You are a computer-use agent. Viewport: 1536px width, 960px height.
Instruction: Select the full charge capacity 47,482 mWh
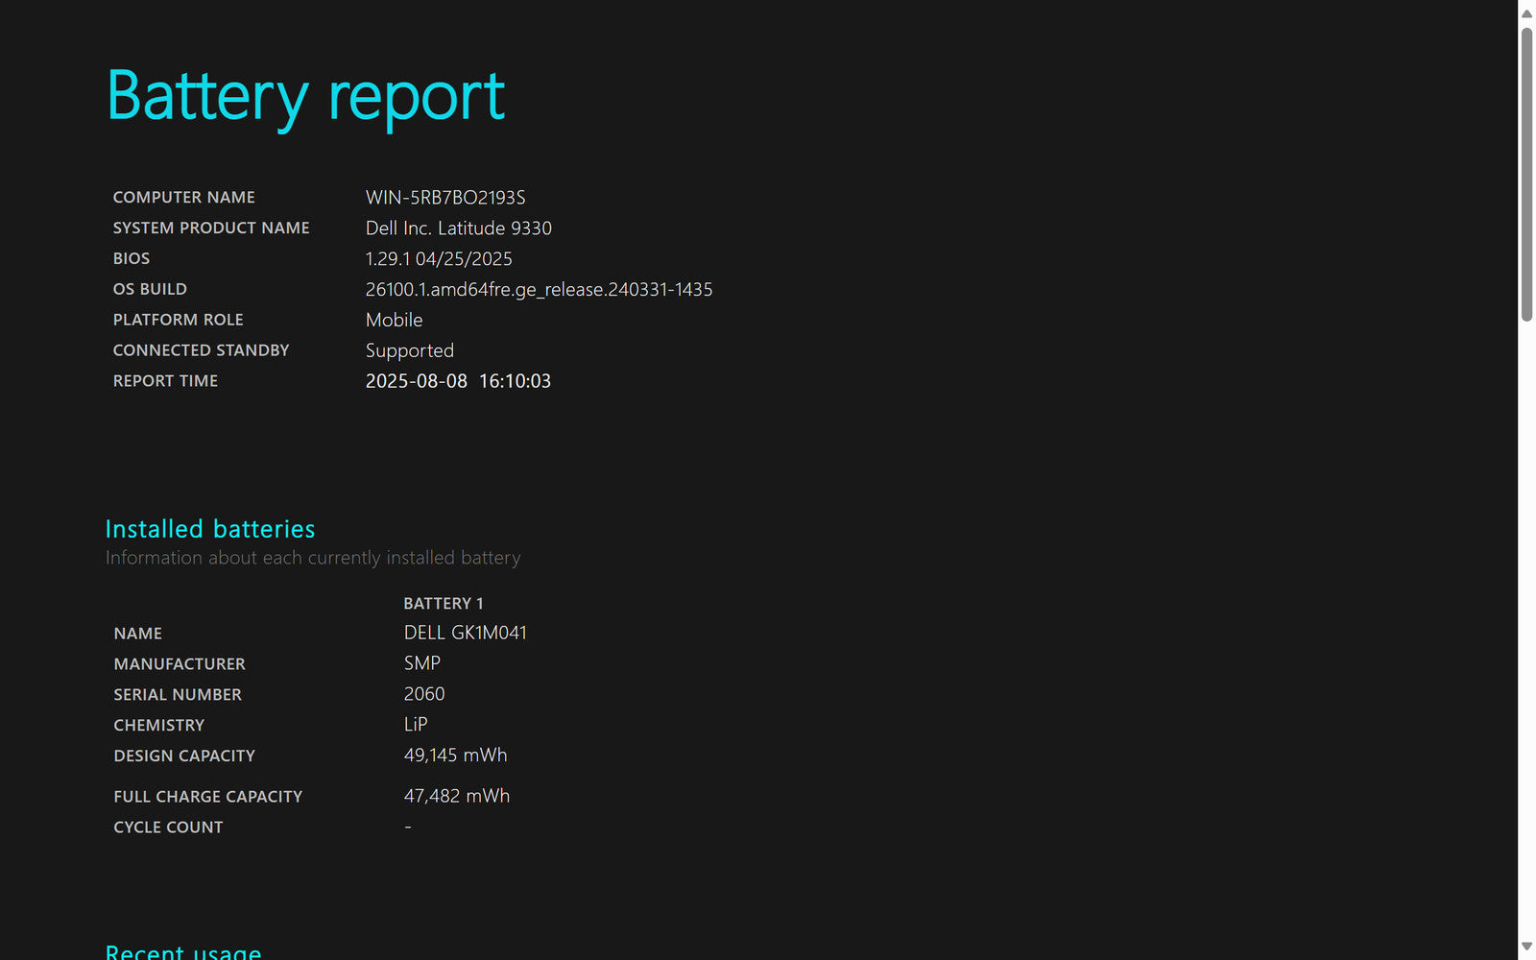tap(457, 797)
